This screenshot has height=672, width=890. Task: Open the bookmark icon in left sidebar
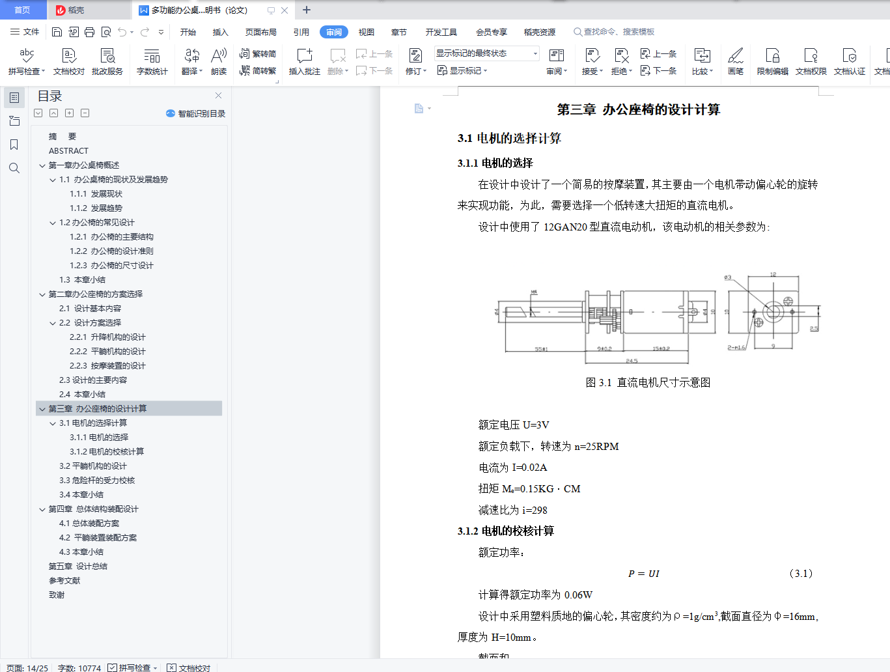point(14,145)
